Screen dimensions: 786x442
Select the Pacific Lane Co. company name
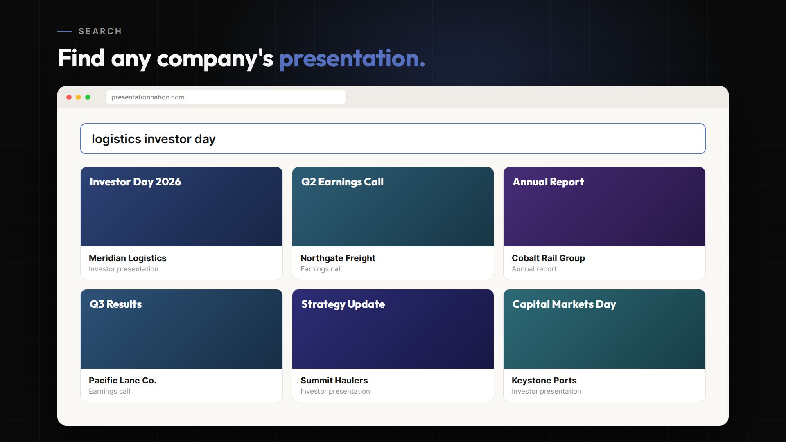(122, 381)
